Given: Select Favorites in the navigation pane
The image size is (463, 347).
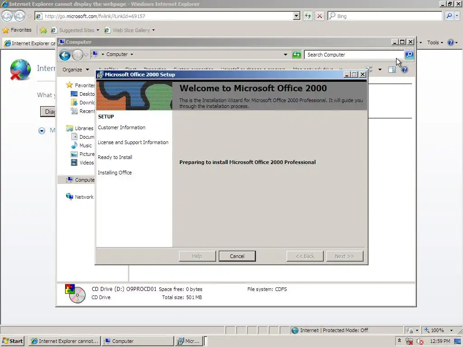Looking at the screenshot, I should click(x=80, y=85).
